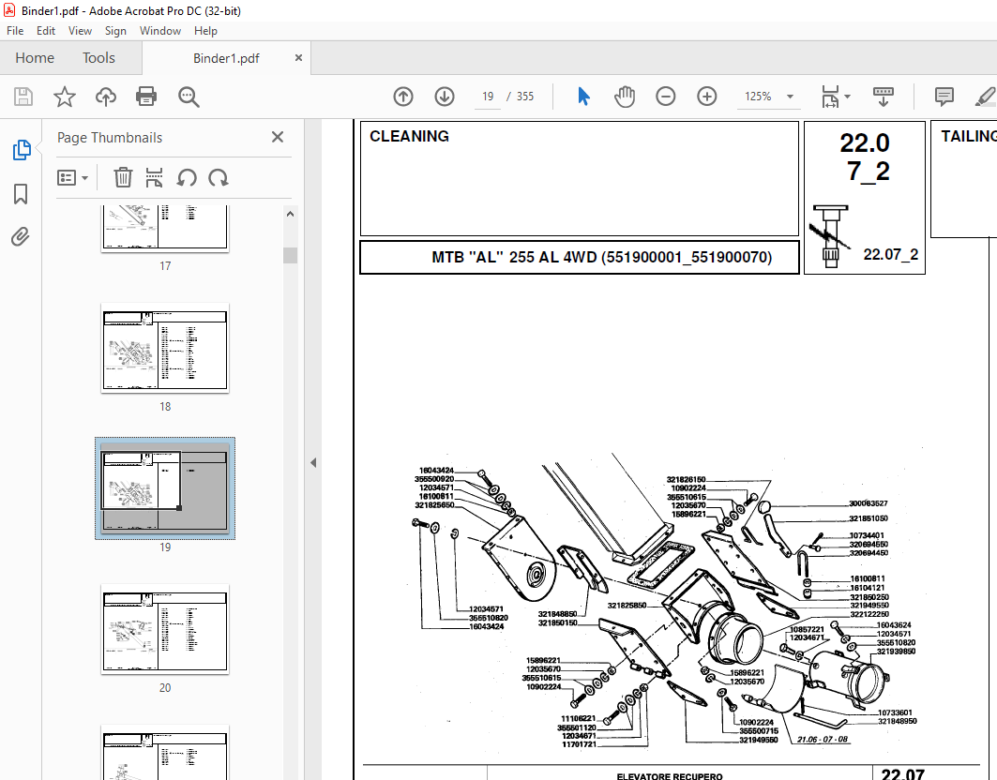The width and height of the screenshot is (997, 780).
Task: Click the 125% zoom value field
Action: [758, 97]
